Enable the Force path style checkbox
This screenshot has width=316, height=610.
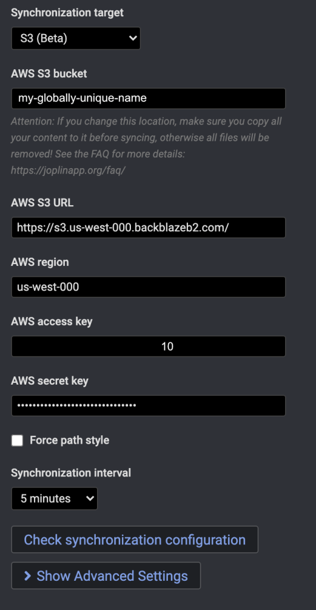(17, 441)
